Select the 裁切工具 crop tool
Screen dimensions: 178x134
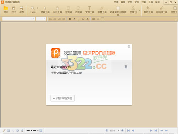148,10
